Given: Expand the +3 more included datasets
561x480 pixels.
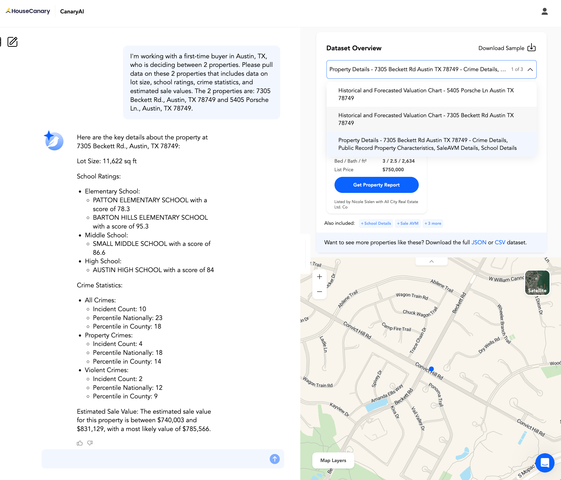Looking at the screenshot, I should [432, 223].
